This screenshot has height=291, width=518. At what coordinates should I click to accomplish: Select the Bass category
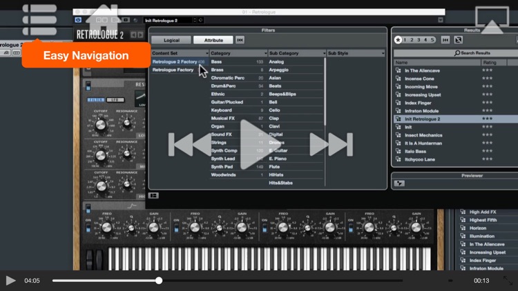237,61
